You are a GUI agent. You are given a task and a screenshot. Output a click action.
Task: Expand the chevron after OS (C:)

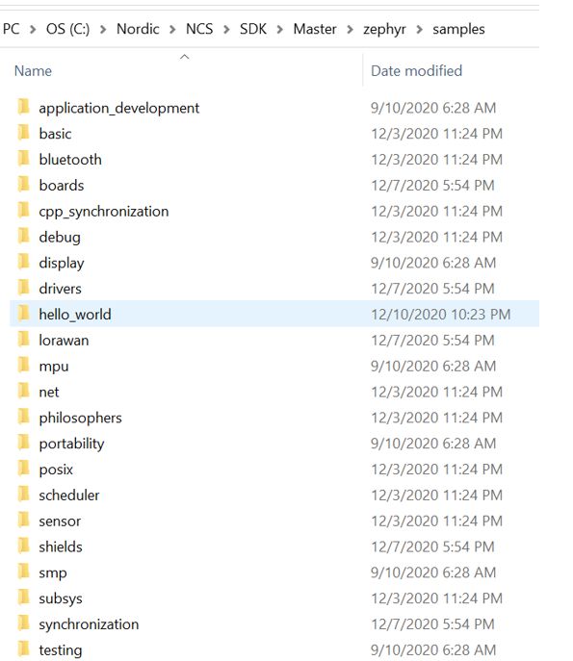click(x=103, y=30)
